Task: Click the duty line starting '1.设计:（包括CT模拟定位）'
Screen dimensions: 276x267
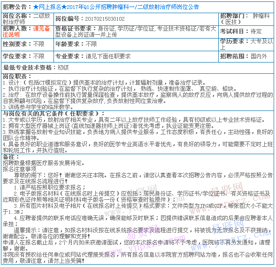Action: [104, 82]
